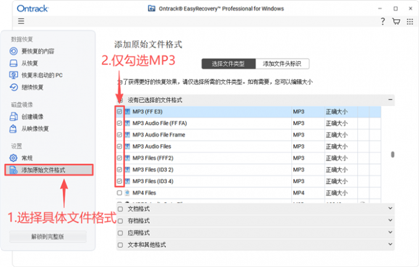Image resolution: width=419 pixels, height=267 pixels.
Task: Click file icon of MP3 Files (FFF2)
Action: click(x=128, y=158)
